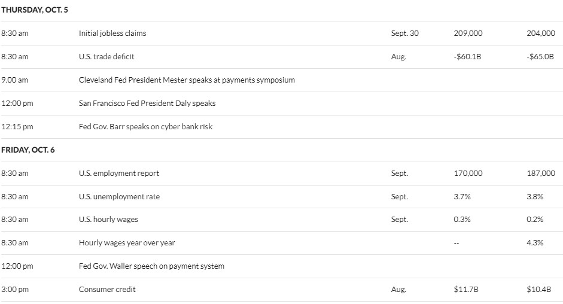Click the Thursday, Oct. 5 heading
Screen dimensions: 563x304
click(35, 10)
